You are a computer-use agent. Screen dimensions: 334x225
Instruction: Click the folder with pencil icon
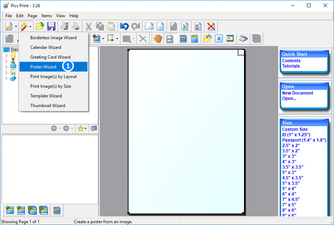(207, 39)
